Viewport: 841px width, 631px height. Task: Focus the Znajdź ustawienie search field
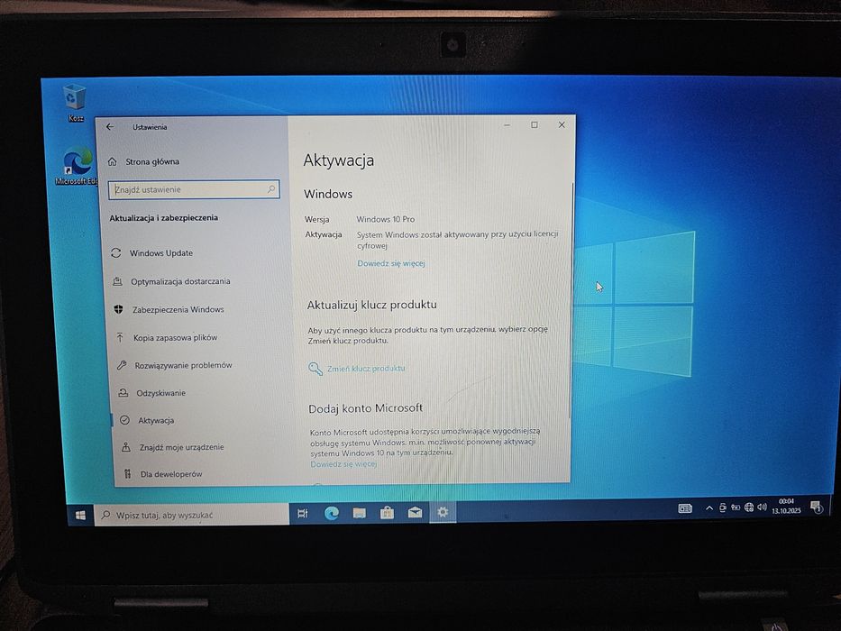coord(194,189)
